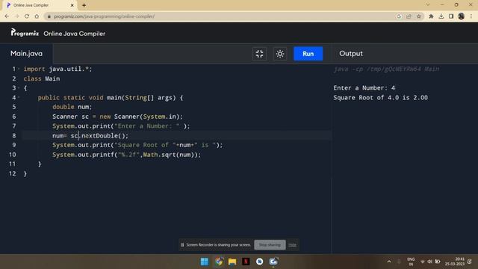
Task: Open the Main.java file tab
Action: (x=27, y=53)
